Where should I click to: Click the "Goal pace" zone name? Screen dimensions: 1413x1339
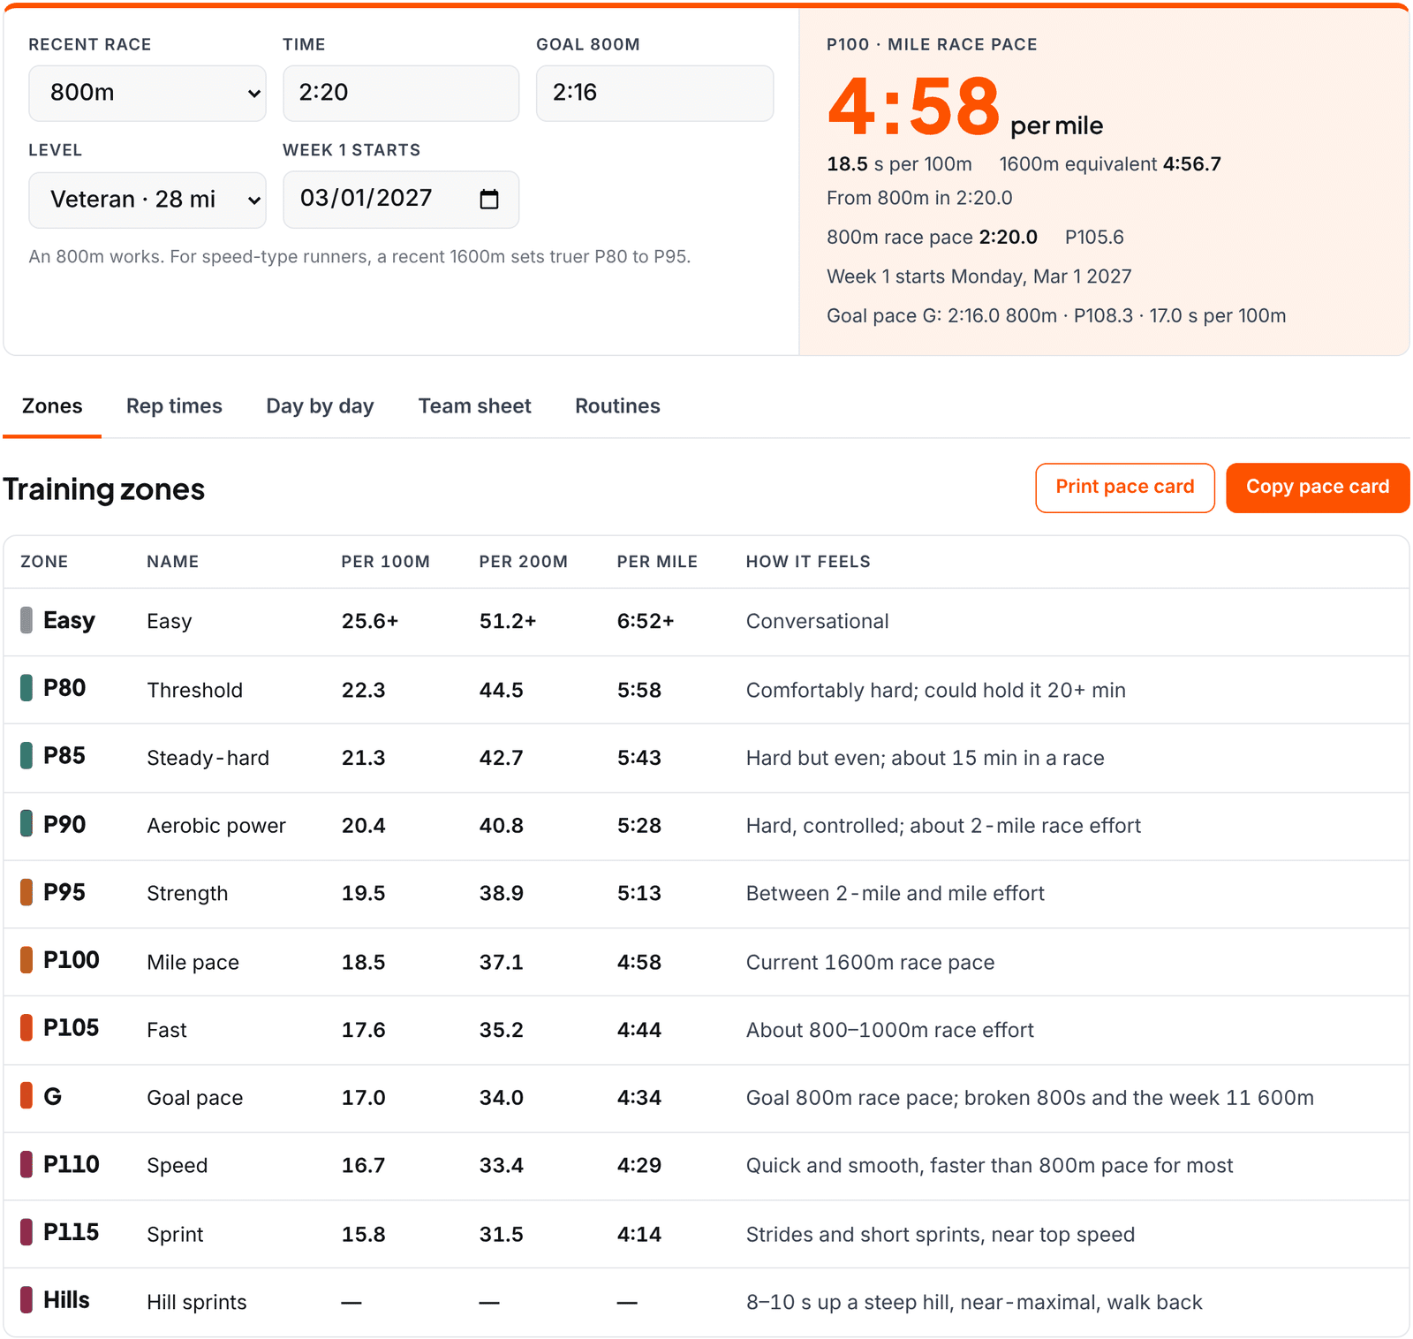pyautogui.click(x=194, y=1098)
